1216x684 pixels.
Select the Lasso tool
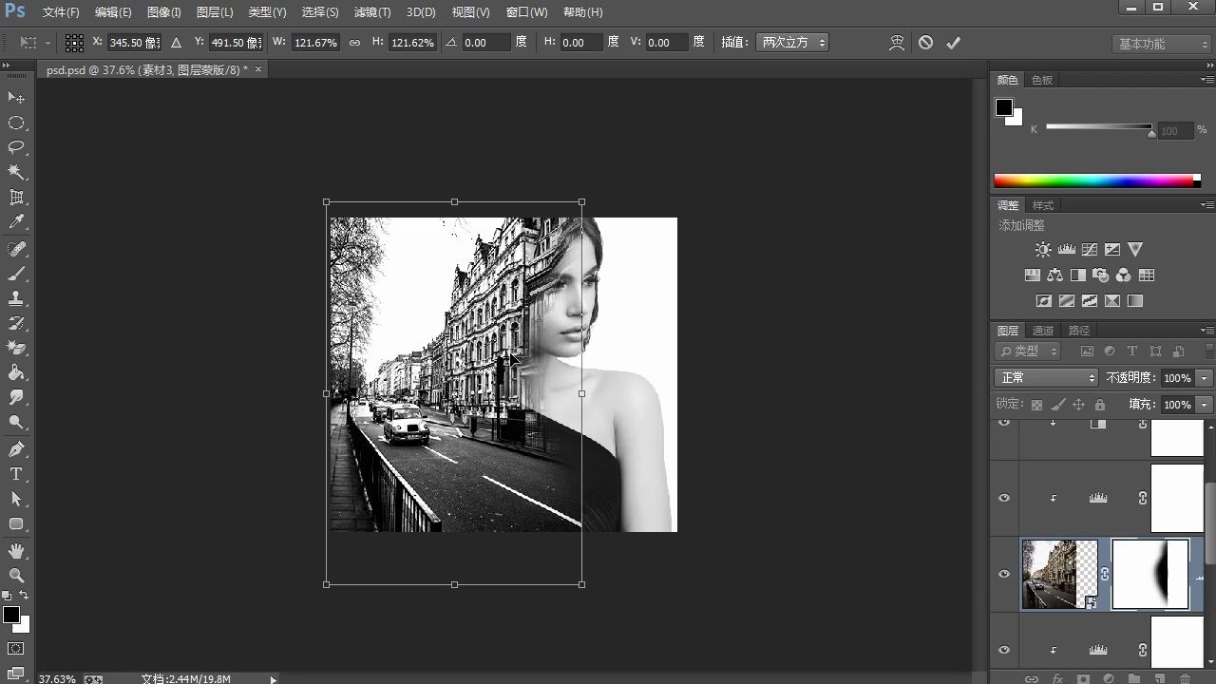click(16, 147)
